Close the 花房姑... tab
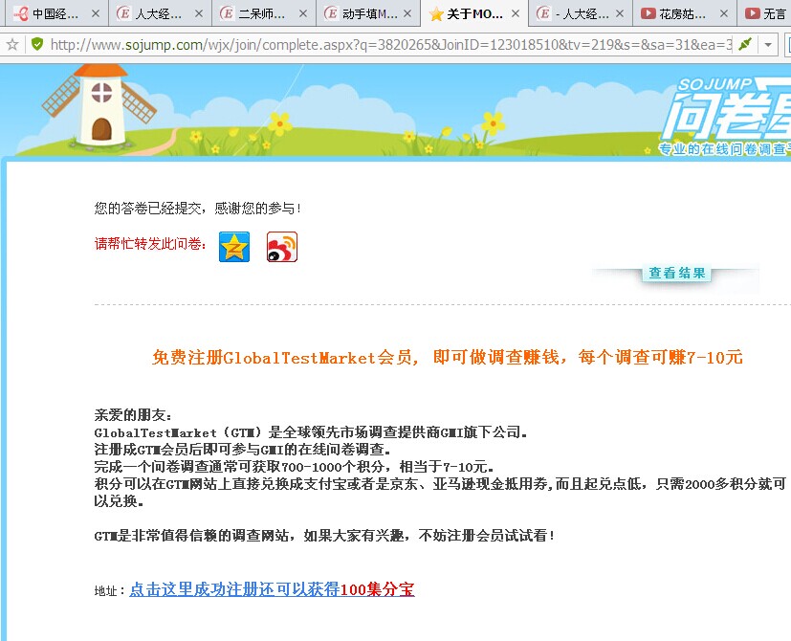Image resolution: width=791 pixels, height=641 pixels. coord(724,13)
